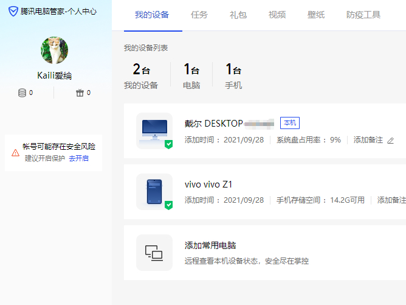The image size is (406, 305).
Task: Click the 戴尔 DESKTOP device name
Action: click(x=229, y=124)
